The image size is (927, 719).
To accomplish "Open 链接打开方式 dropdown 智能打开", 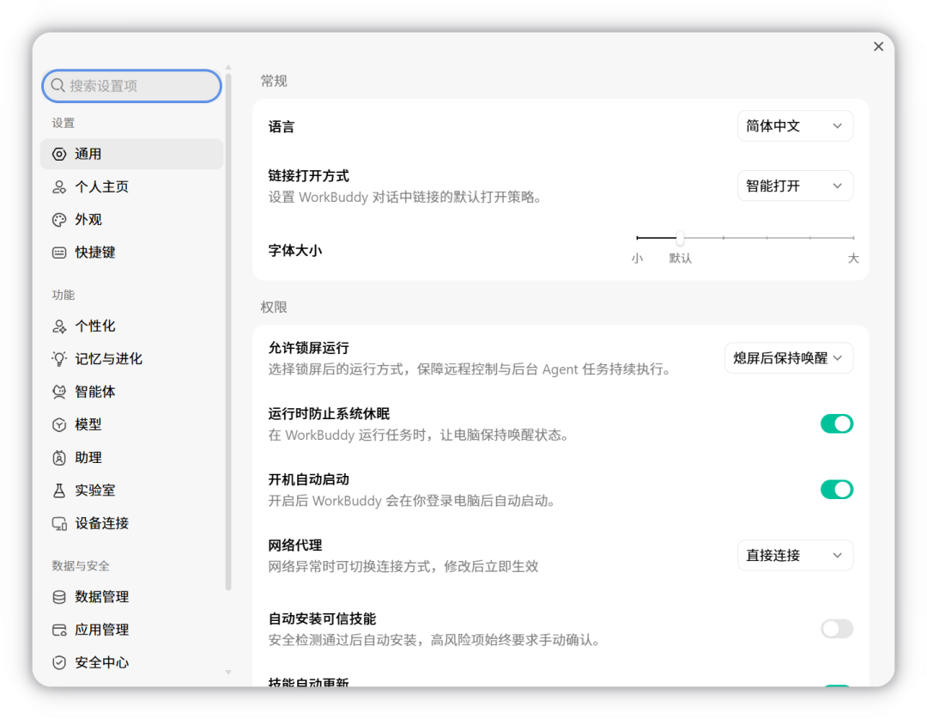I will tap(795, 186).
